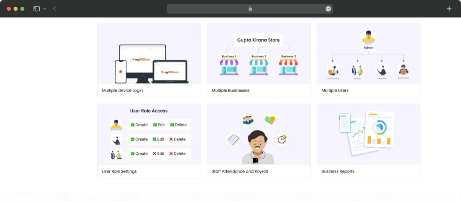This screenshot has width=461, height=202.
Task: Click the money cash payroll icon
Action: pyautogui.click(x=270, y=120)
